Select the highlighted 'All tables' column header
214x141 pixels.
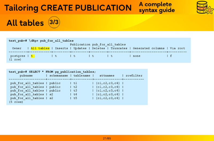40,48
